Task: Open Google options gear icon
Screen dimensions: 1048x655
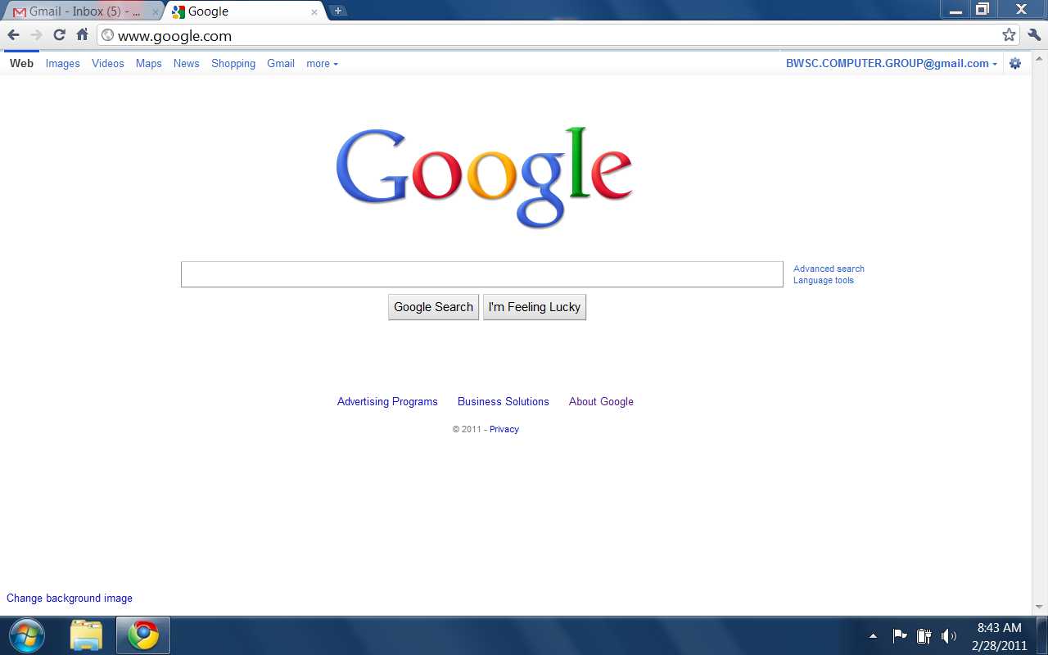Action: coord(1015,63)
